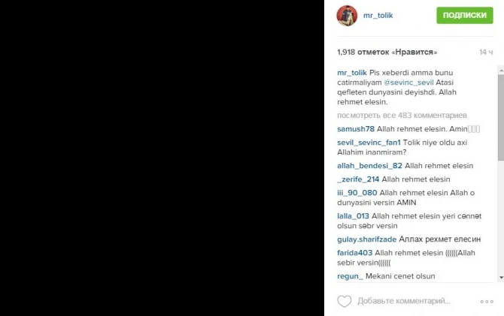The width and height of the screenshot is (504, 316).
Task: Open lalla_013 commenter profile
Action: click(x=353, y=216)
